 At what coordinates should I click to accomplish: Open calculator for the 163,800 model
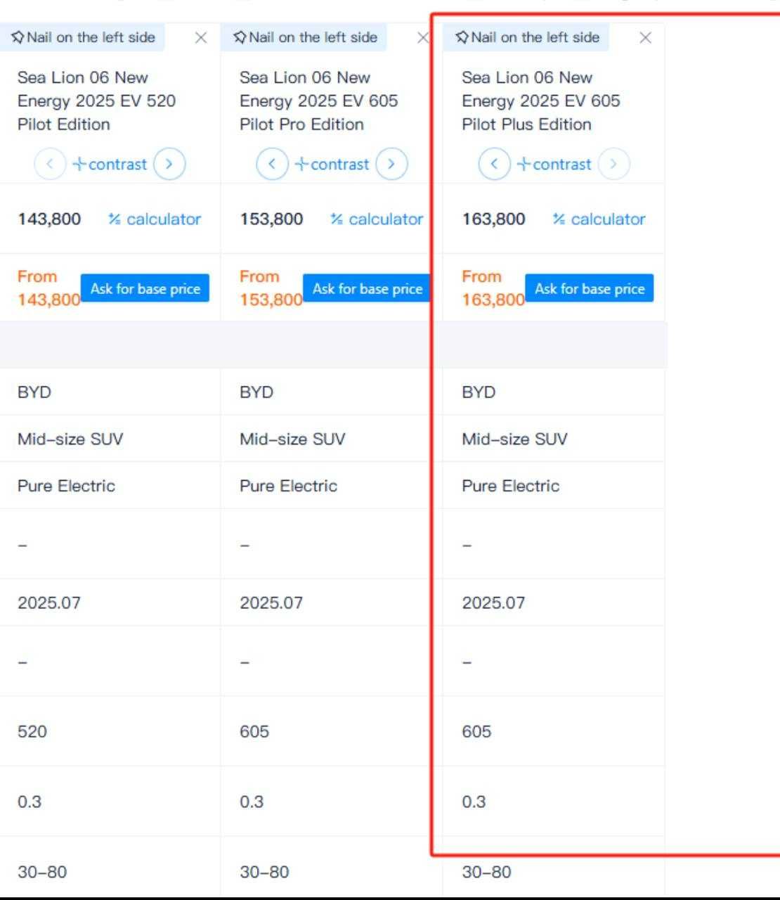click(599, 219)
